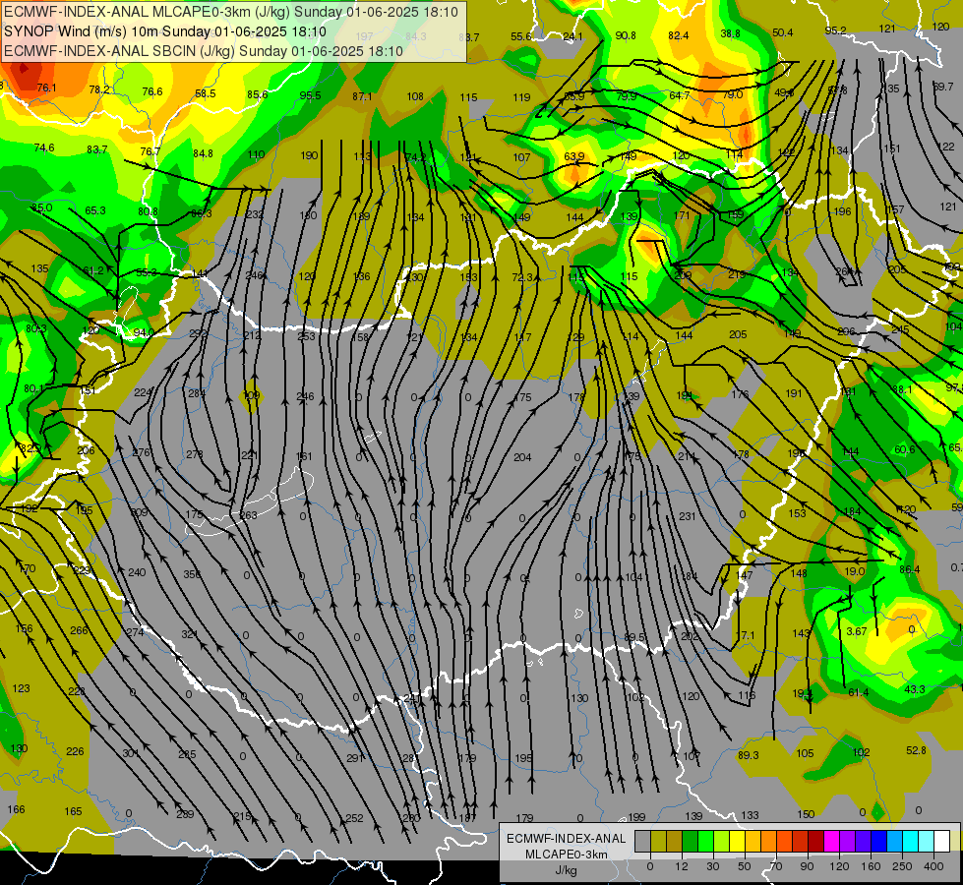The height and width of the screenshot is (885, 963).
Task: Click the map value '95.5'
Action: click(310, 95)
